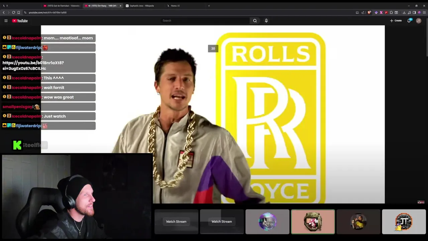
Task: Click the streamer webcam overlay
Action: point(77,197)
